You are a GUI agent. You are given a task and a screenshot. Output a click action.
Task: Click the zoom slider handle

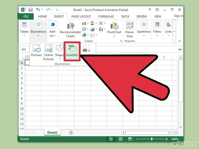pos(152,139)
